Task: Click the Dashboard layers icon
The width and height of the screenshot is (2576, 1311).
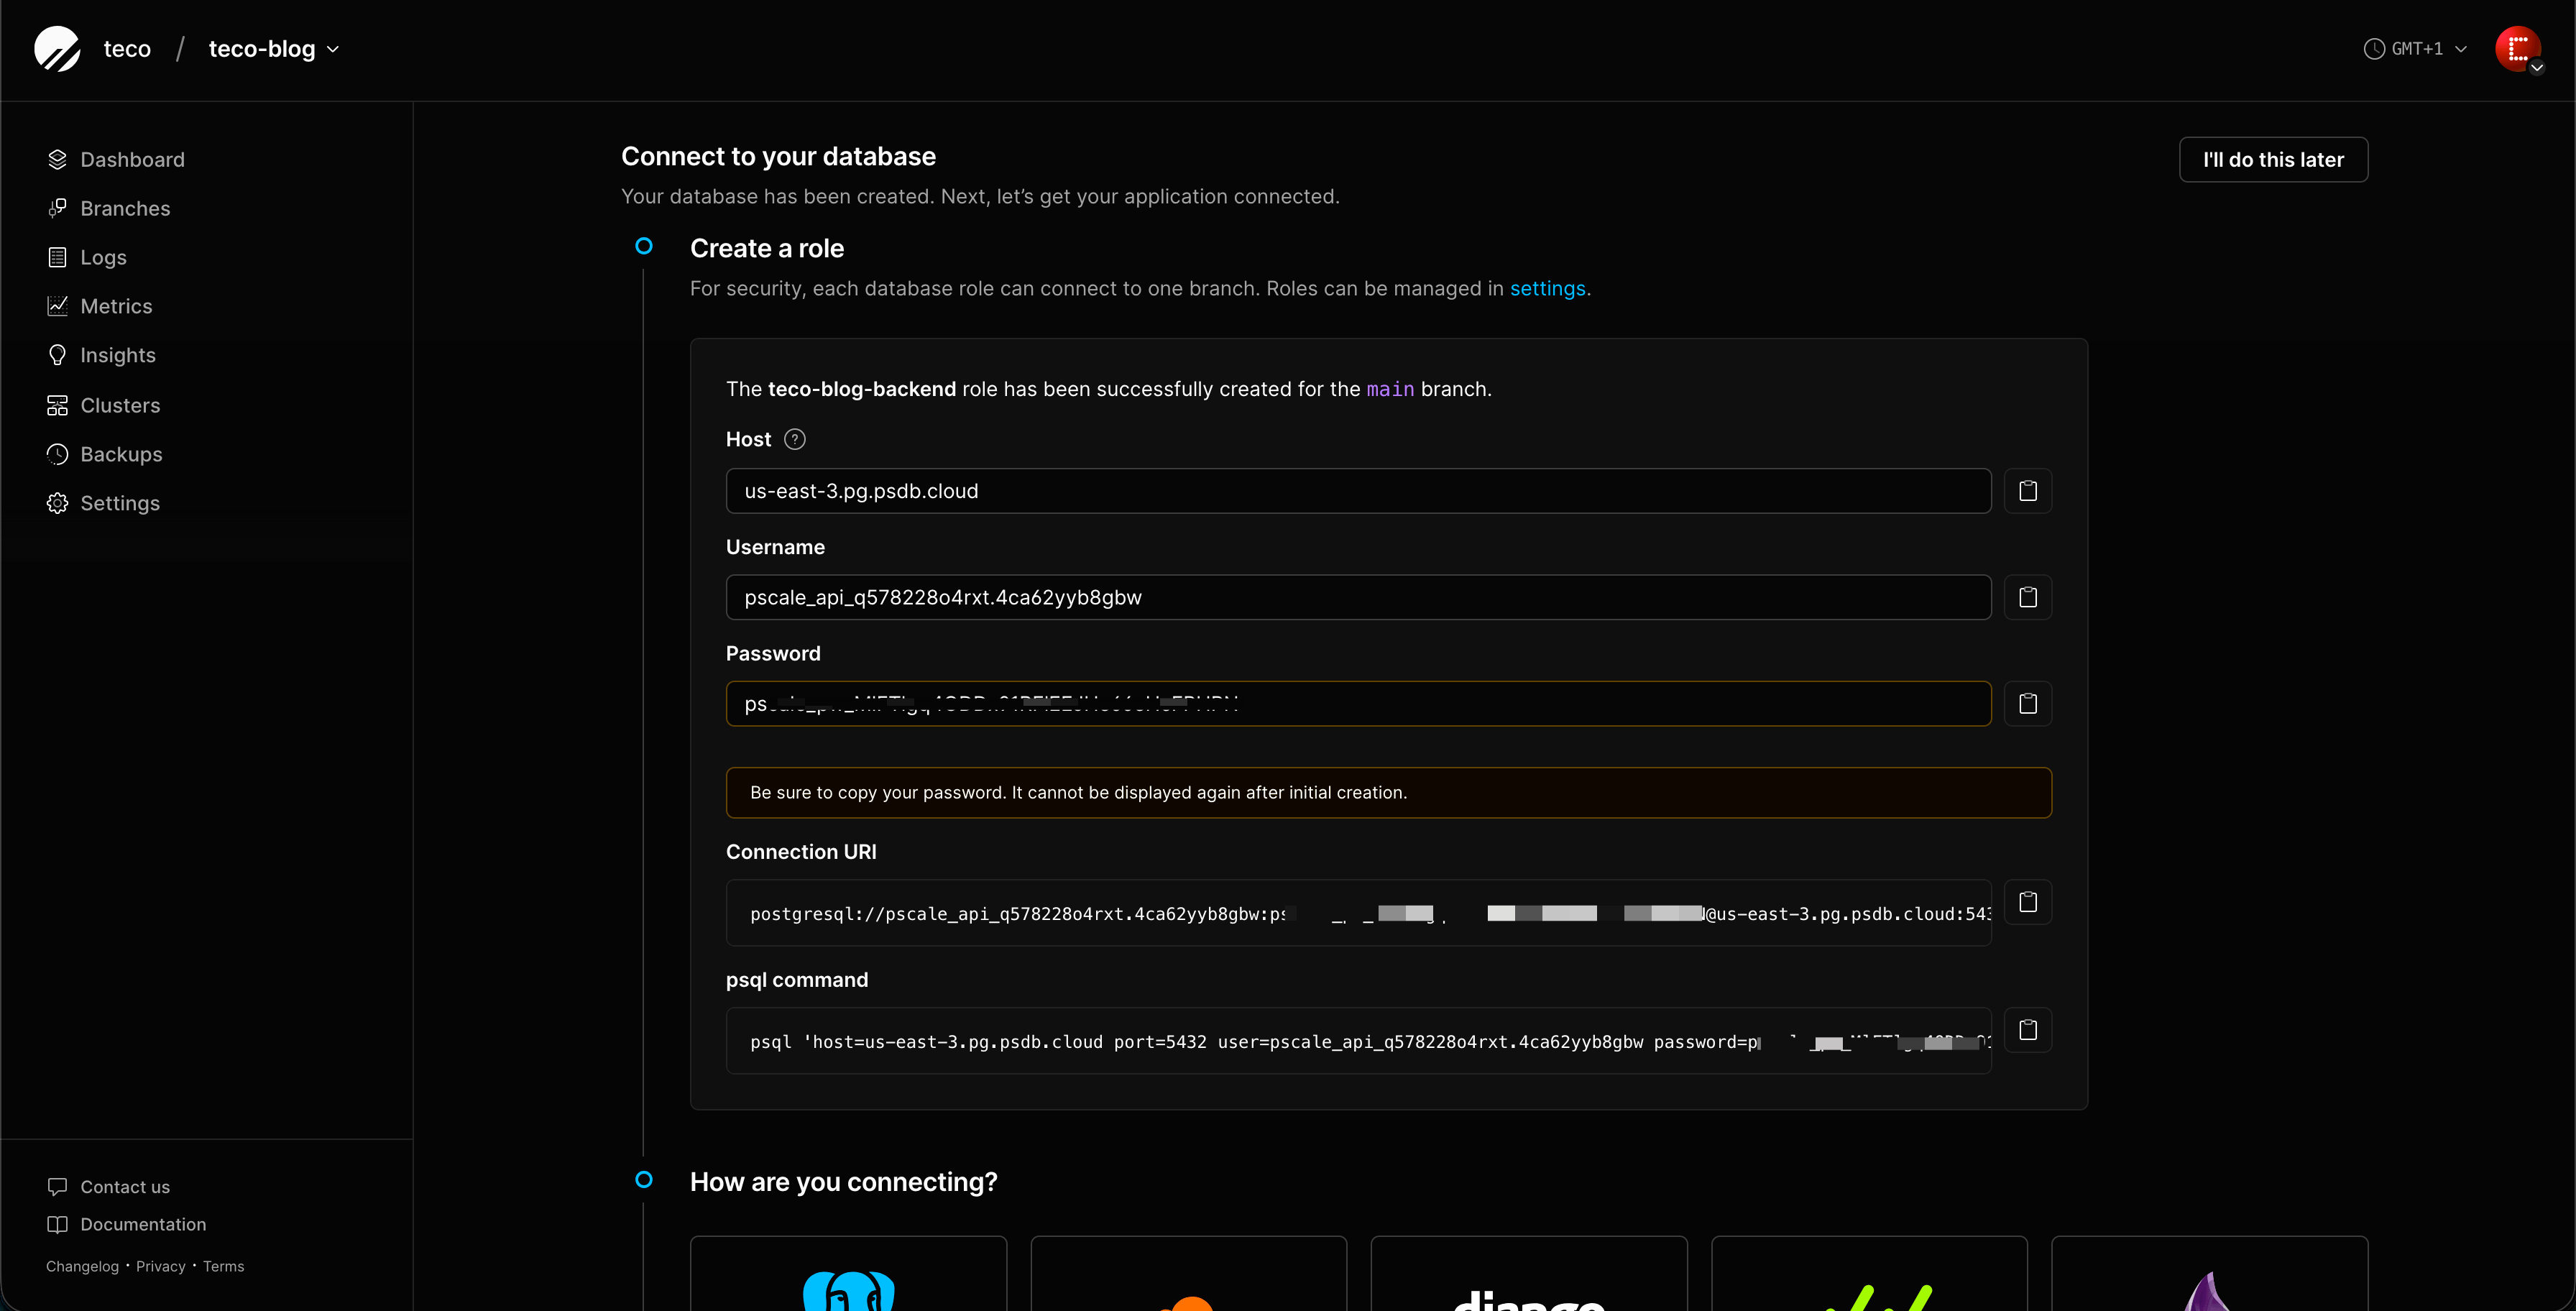Action: pos(57,160)
